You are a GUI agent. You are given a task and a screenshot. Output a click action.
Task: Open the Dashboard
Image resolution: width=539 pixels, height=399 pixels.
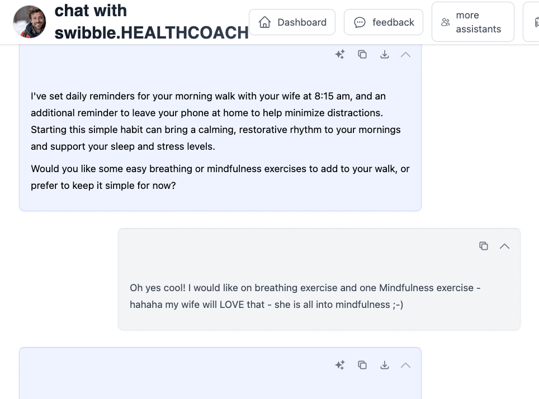click(292, 22)
